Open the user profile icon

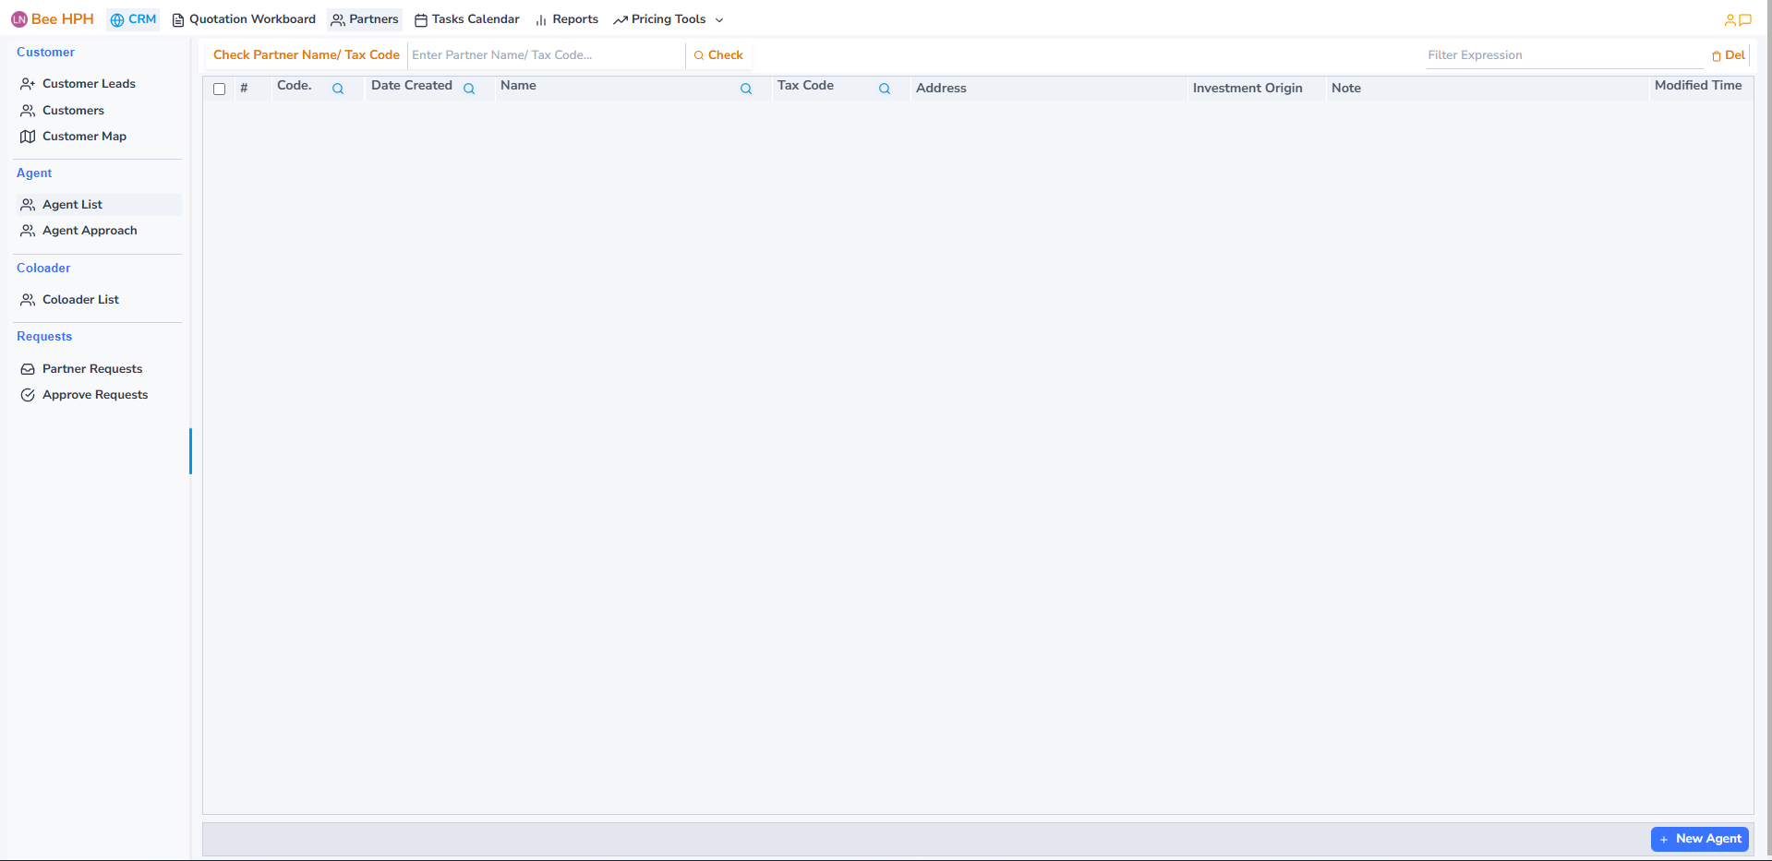pyautogui.click(x=1730, y=20)
